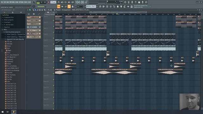The image size is (203, 114).
Task: Select the last audio clip in picker panel
Action: pyautogui.click(x=34, y=37)
